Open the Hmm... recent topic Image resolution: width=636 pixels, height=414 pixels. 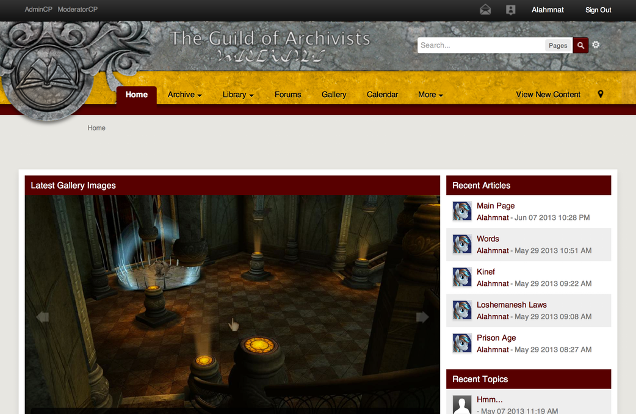click(x=490, y=399)
